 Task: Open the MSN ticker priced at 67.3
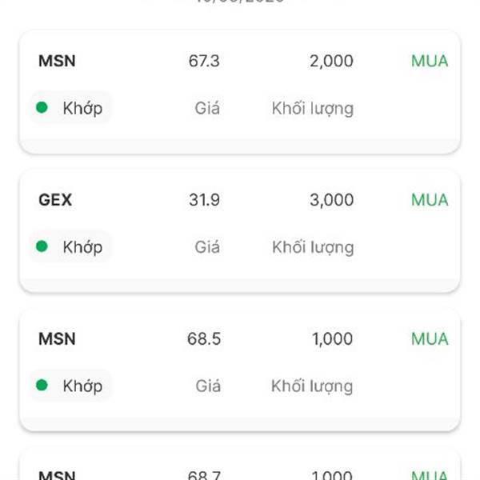pyautogui.click(x=57, y=61)
